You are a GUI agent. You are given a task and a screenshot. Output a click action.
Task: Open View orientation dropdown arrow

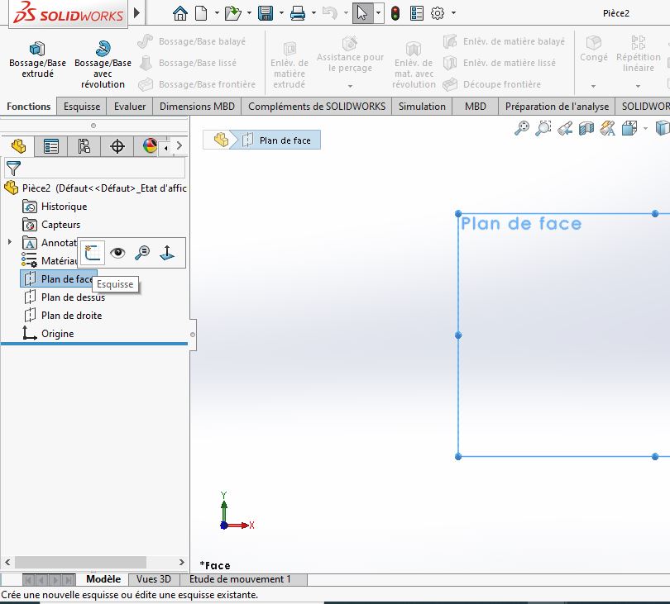click(x=645, y=128)
